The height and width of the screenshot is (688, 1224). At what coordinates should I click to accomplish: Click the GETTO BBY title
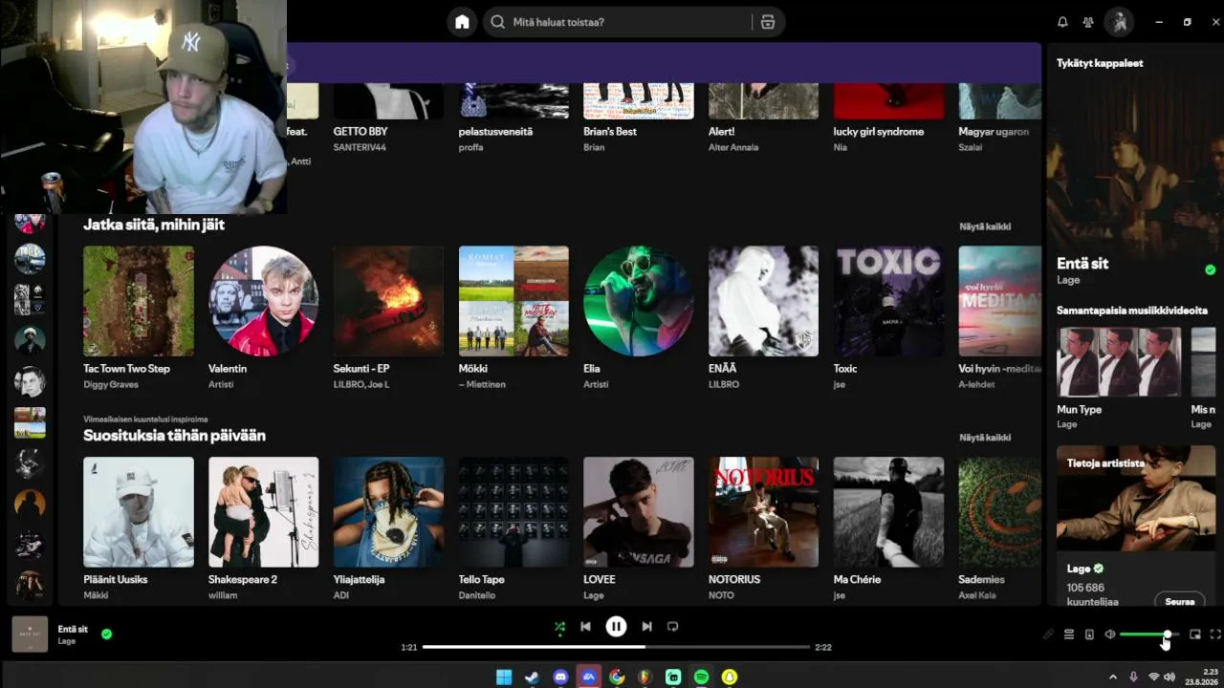pos(361,132)
